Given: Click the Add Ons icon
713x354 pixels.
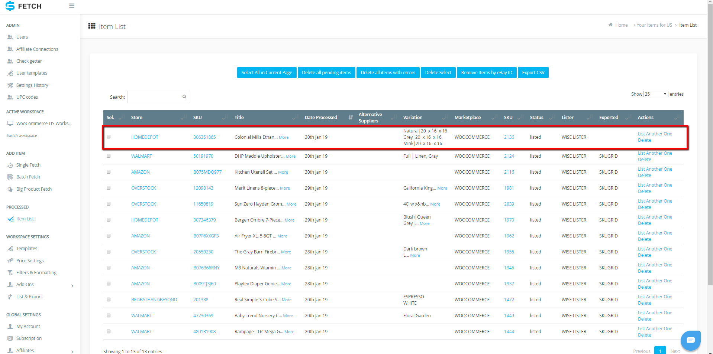Looking at the screenshot, I should [10, 285].
